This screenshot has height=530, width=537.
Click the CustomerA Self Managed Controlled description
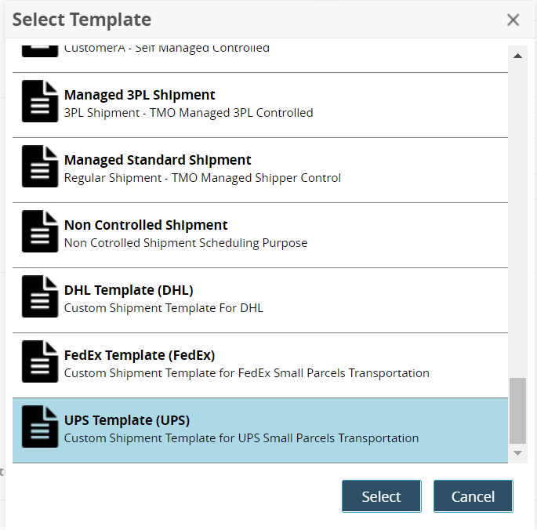166,49
